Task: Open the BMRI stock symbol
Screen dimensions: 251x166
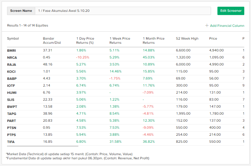Action: pos(12,50)
